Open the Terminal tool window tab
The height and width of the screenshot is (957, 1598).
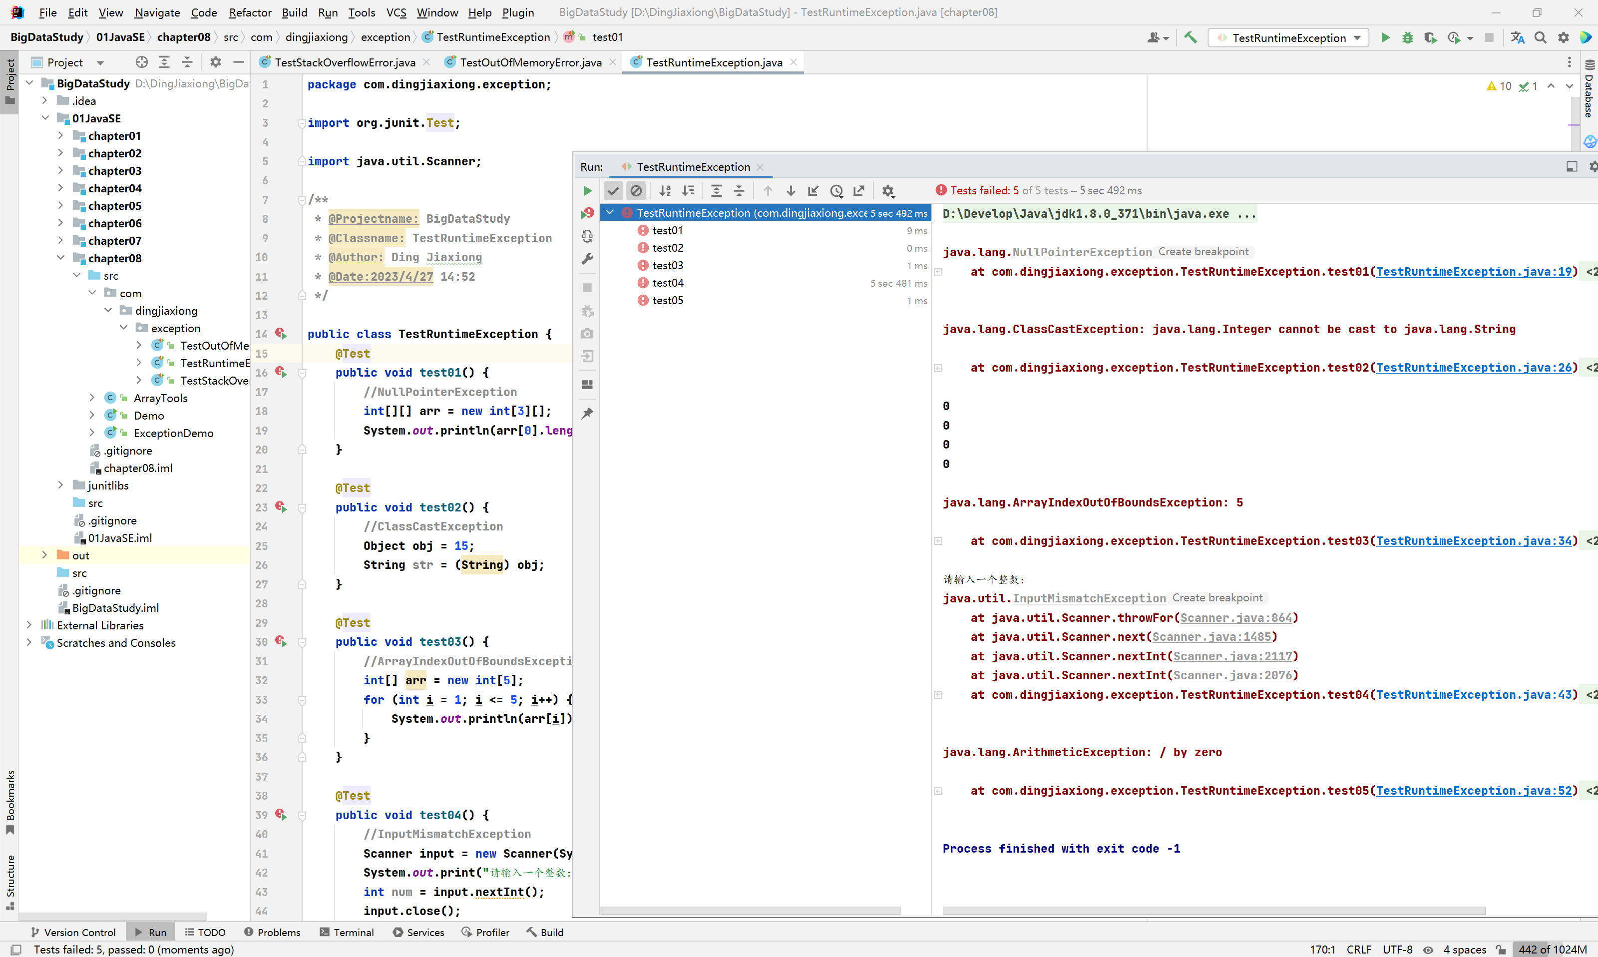pyautogui.click(x=347, y=932)
